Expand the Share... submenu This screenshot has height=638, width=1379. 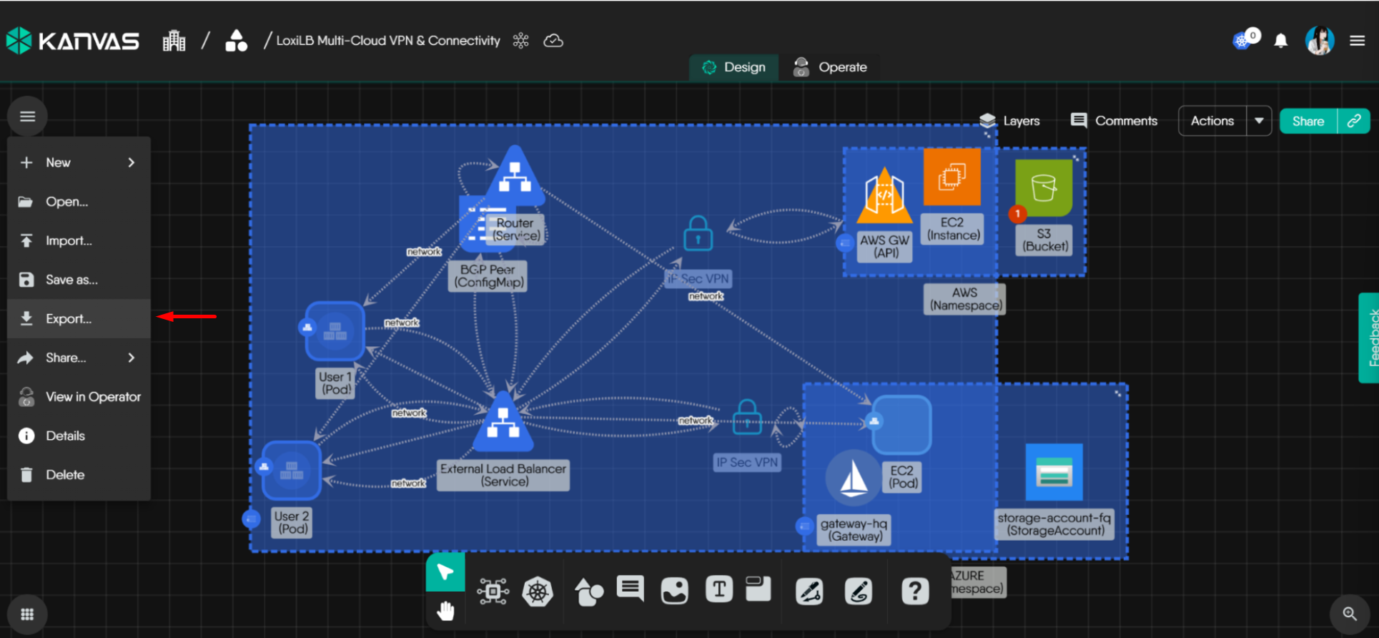tap(79, 358)
